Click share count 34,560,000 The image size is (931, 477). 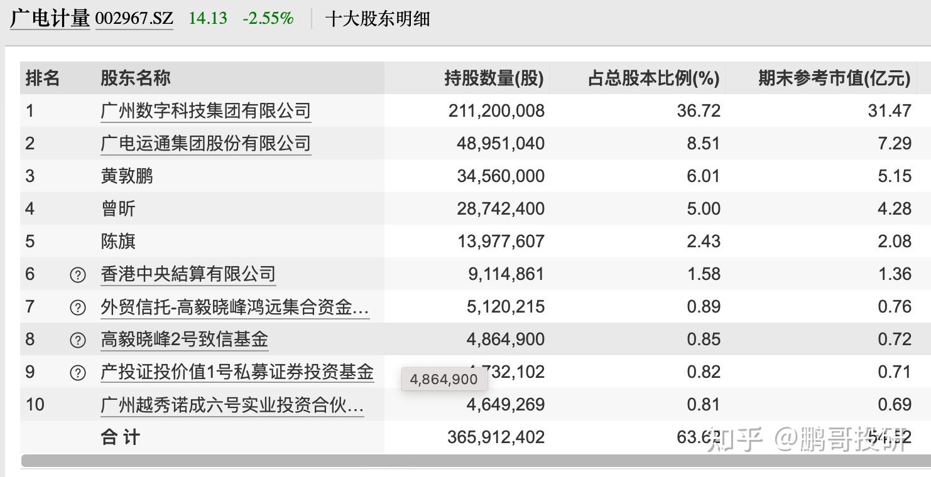point(501,176)
